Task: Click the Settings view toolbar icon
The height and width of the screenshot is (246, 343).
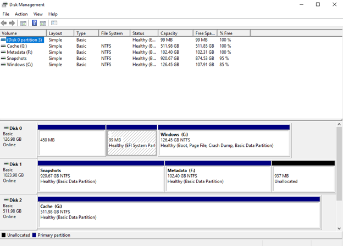Action: (54, 23)
